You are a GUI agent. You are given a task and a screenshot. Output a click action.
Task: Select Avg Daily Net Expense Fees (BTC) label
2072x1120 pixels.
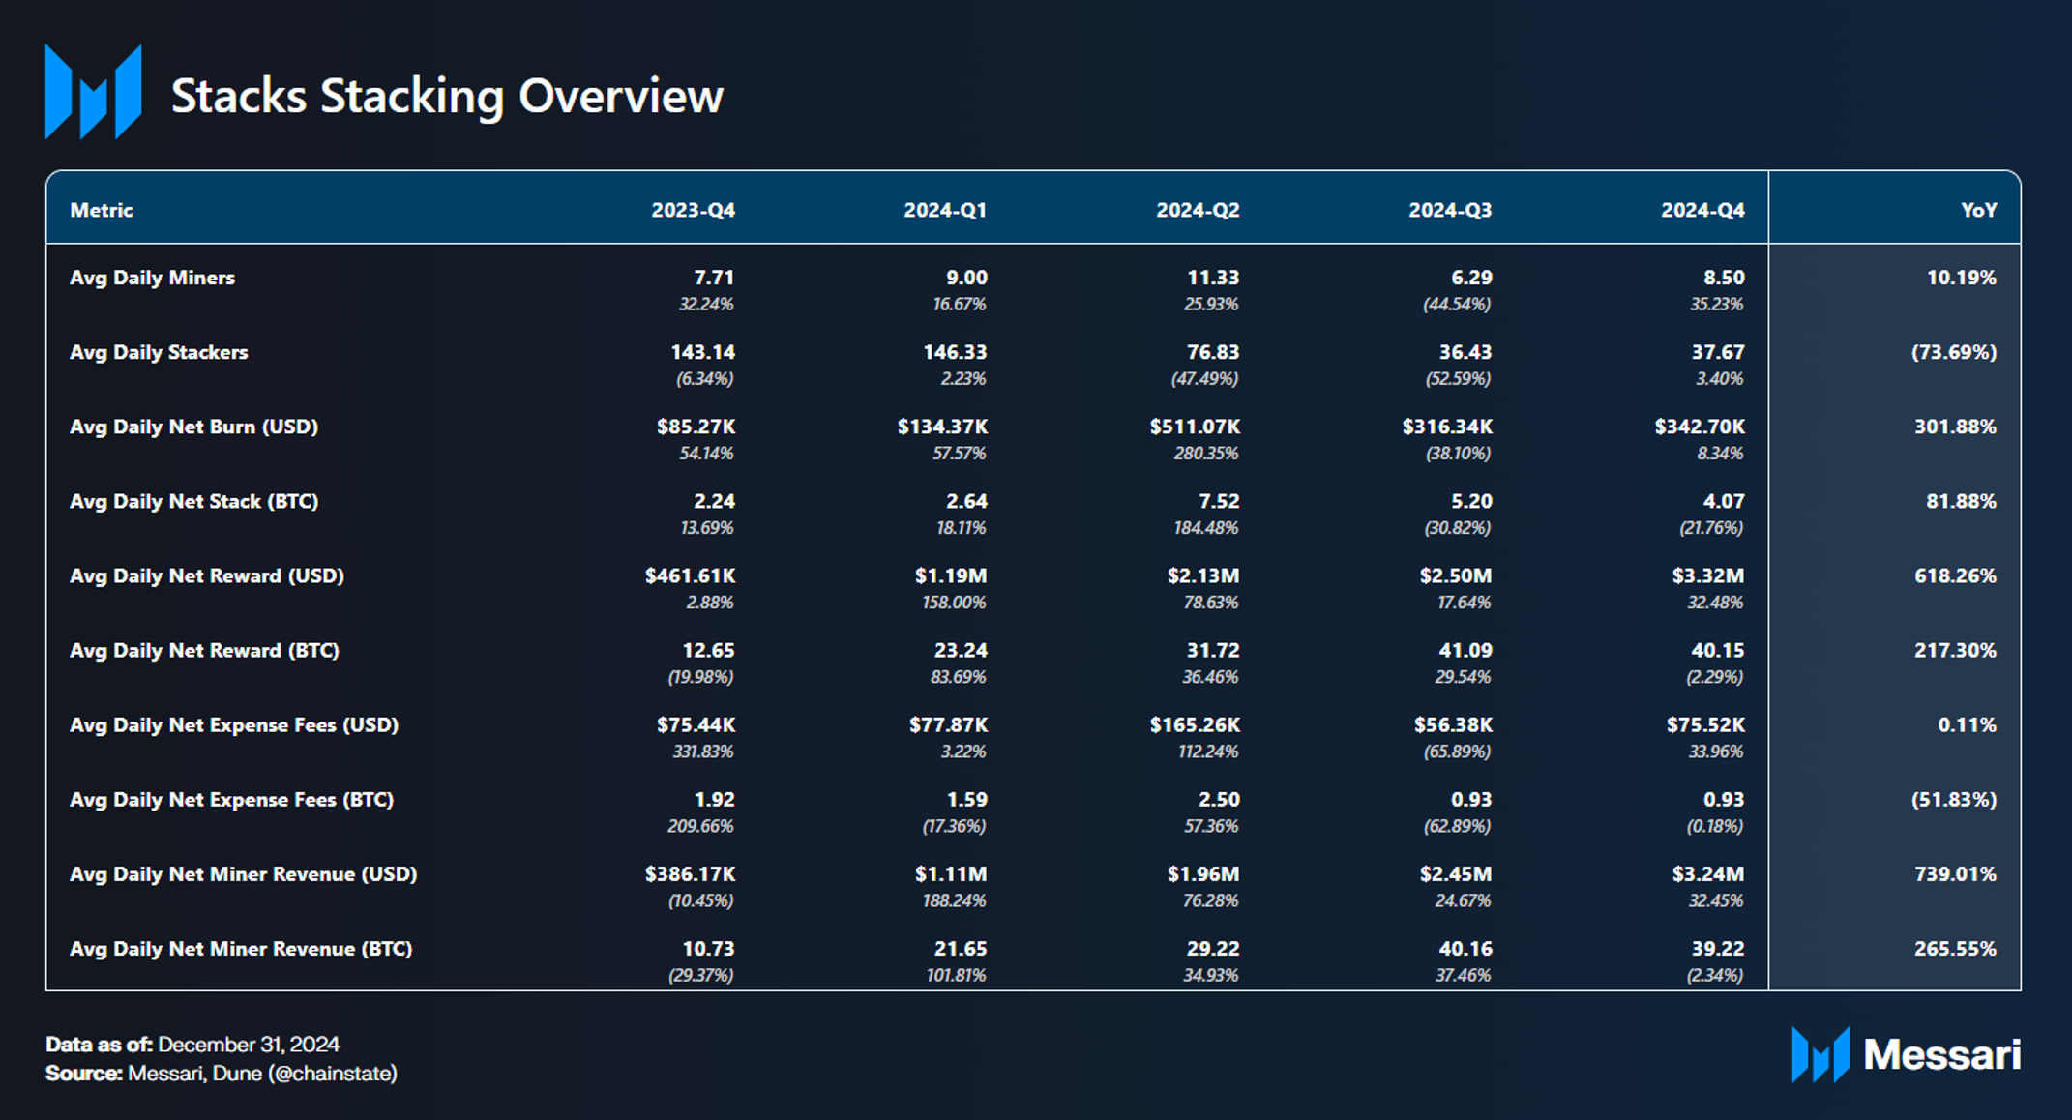pyautogui.click(x=231, y=800)
